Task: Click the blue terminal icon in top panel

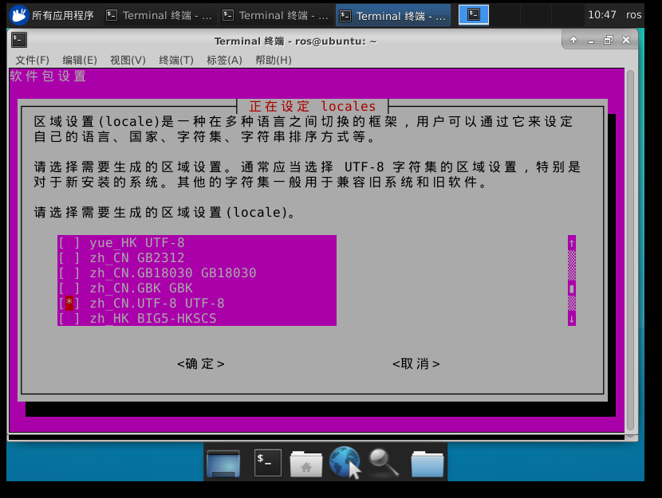Action: pos(473,15)
